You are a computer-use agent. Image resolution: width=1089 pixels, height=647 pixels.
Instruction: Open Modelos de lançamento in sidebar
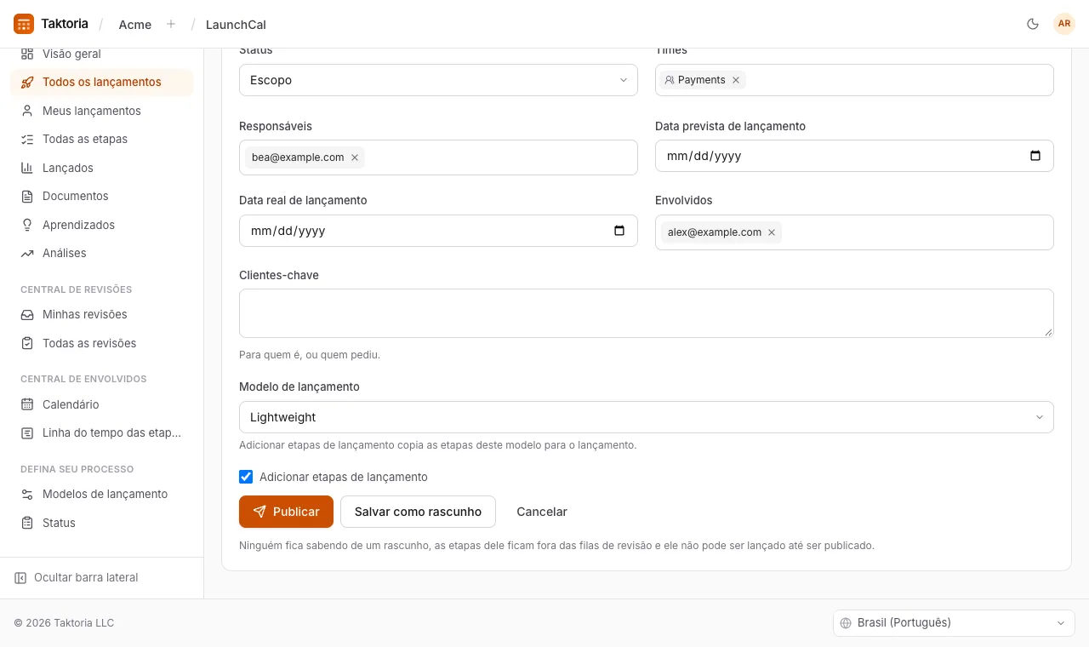click(101, 494)
